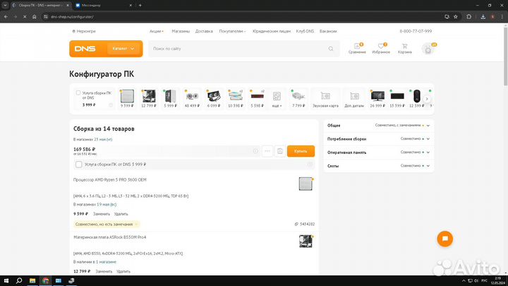Open File Explorer from the taskbar

tap(32, 281)
